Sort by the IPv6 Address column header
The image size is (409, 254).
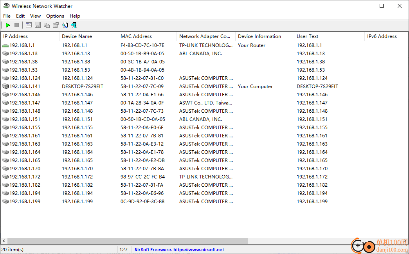coord(386,36)
